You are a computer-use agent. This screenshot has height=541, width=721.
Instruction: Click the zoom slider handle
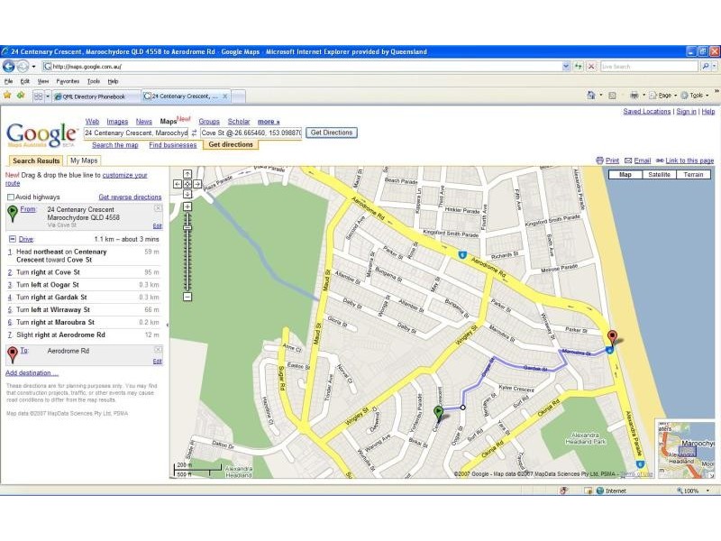(187, 226)
